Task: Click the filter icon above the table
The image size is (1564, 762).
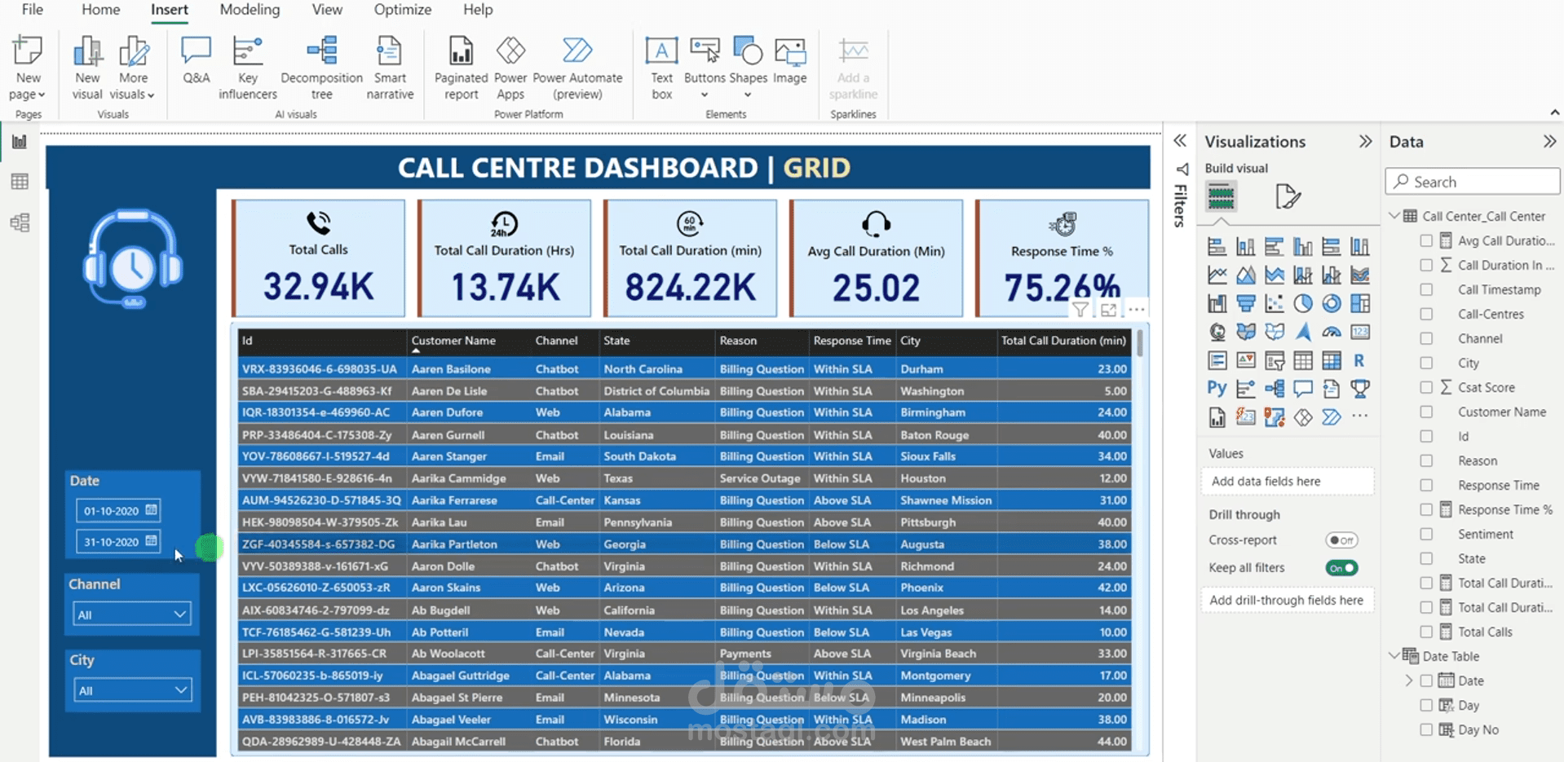Action: (1080, 310)
